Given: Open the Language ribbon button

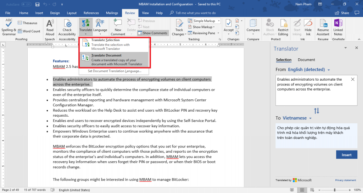Looking at the screenshot, I should 100,27.
